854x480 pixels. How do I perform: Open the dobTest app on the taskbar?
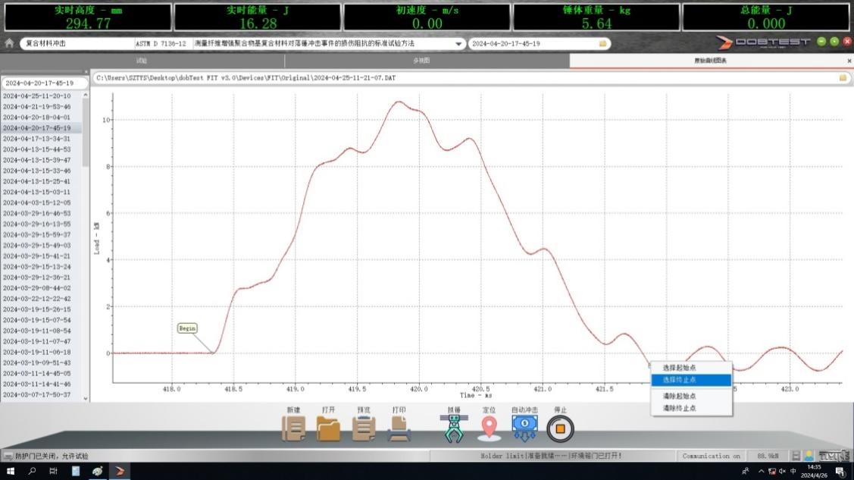click(120, 472)
